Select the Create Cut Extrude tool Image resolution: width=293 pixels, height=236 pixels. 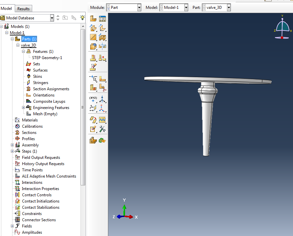(x=102, y=37)
